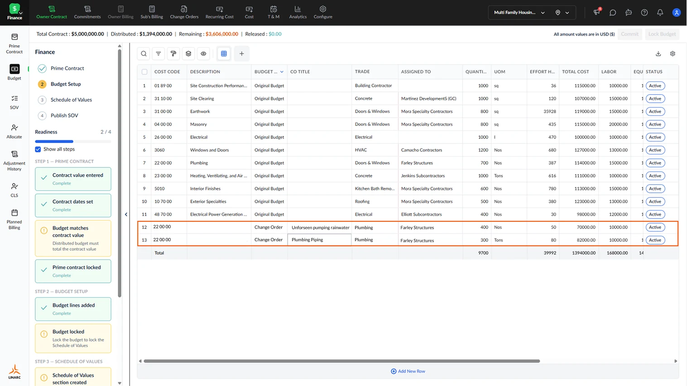Click the TOTAL COST column header
Viewport: 687px width, 386px height.
(576, 71)
